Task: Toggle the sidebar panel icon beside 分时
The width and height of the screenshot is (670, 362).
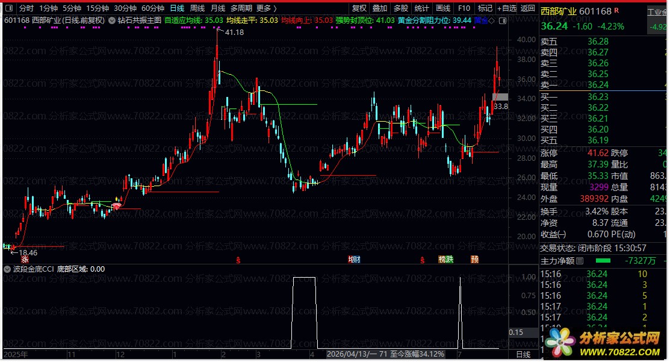Action: coord(9,8)
